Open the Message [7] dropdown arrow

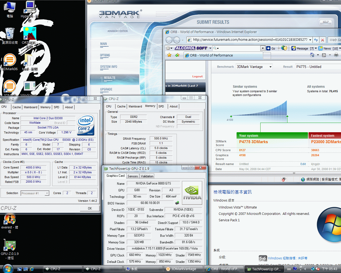[316, 48]
